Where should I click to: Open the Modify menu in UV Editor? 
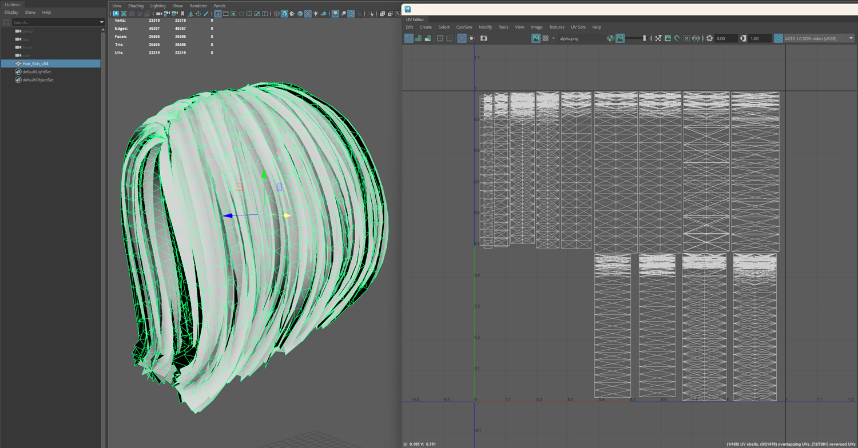pos(485,27)
